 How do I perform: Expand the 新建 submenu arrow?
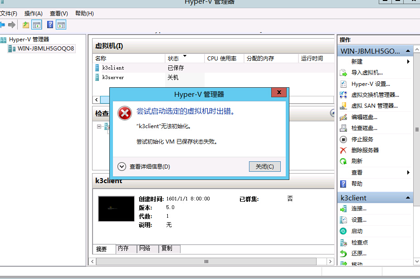(408, 62)
